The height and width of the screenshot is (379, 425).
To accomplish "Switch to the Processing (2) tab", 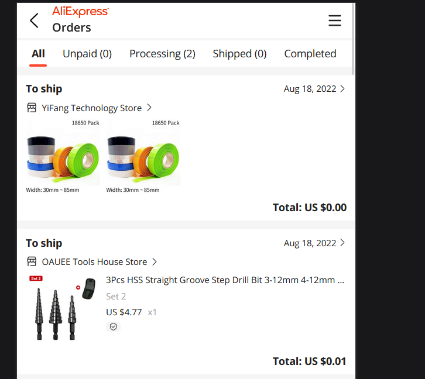I will click(x=162, y=54).
